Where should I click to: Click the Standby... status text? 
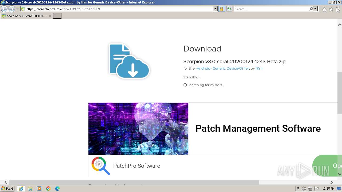[191, 77]
